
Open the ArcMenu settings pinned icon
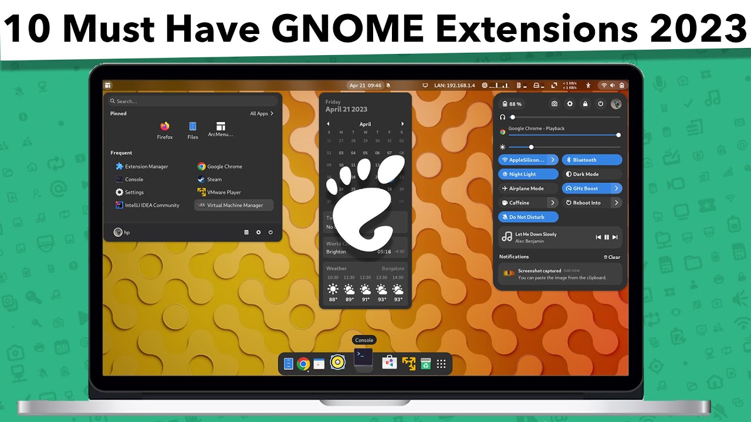pos(221,130)
